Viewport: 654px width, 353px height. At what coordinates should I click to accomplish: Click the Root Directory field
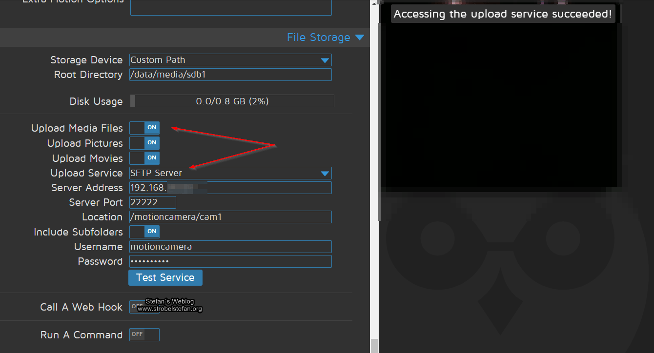(x=230, y=75)
